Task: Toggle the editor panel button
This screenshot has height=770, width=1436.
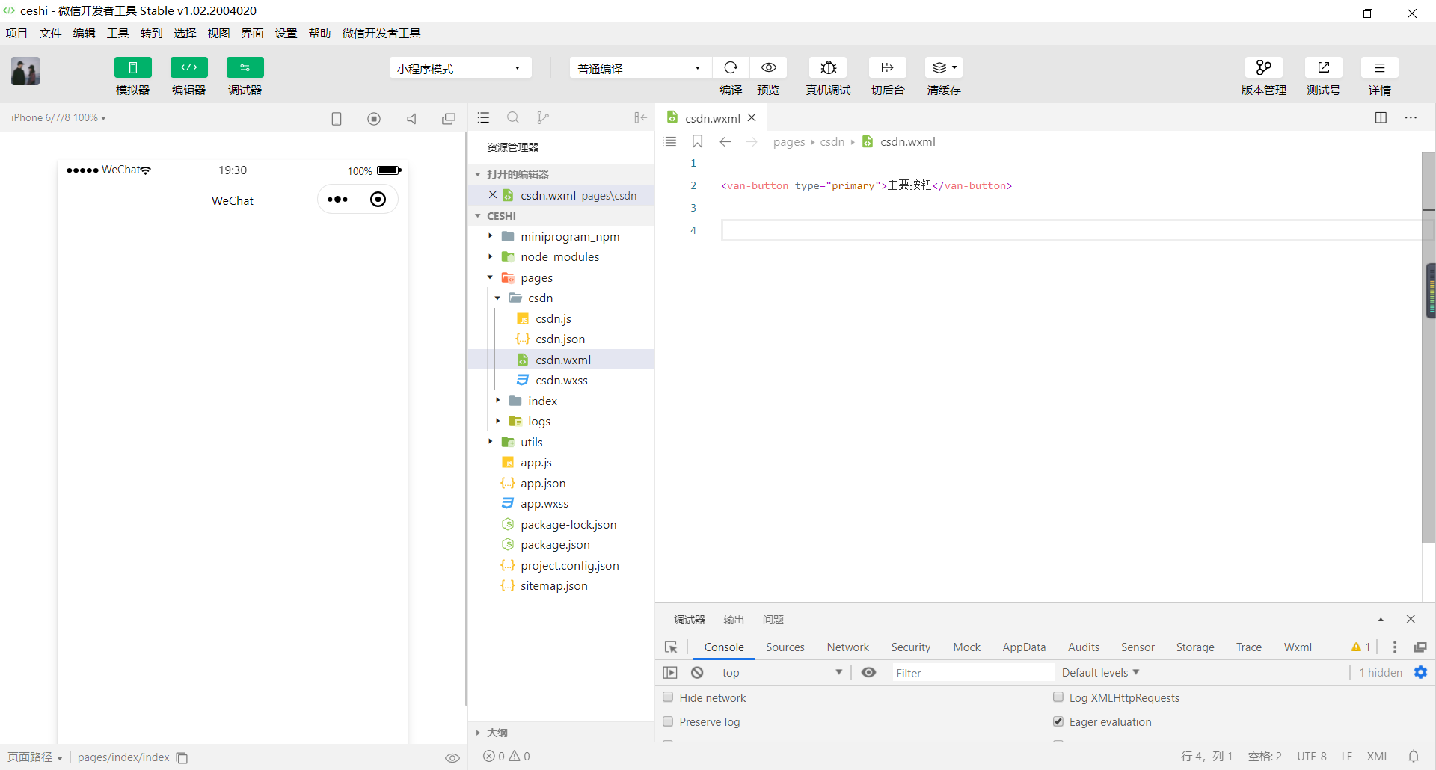Action: (x=188, y=67)
